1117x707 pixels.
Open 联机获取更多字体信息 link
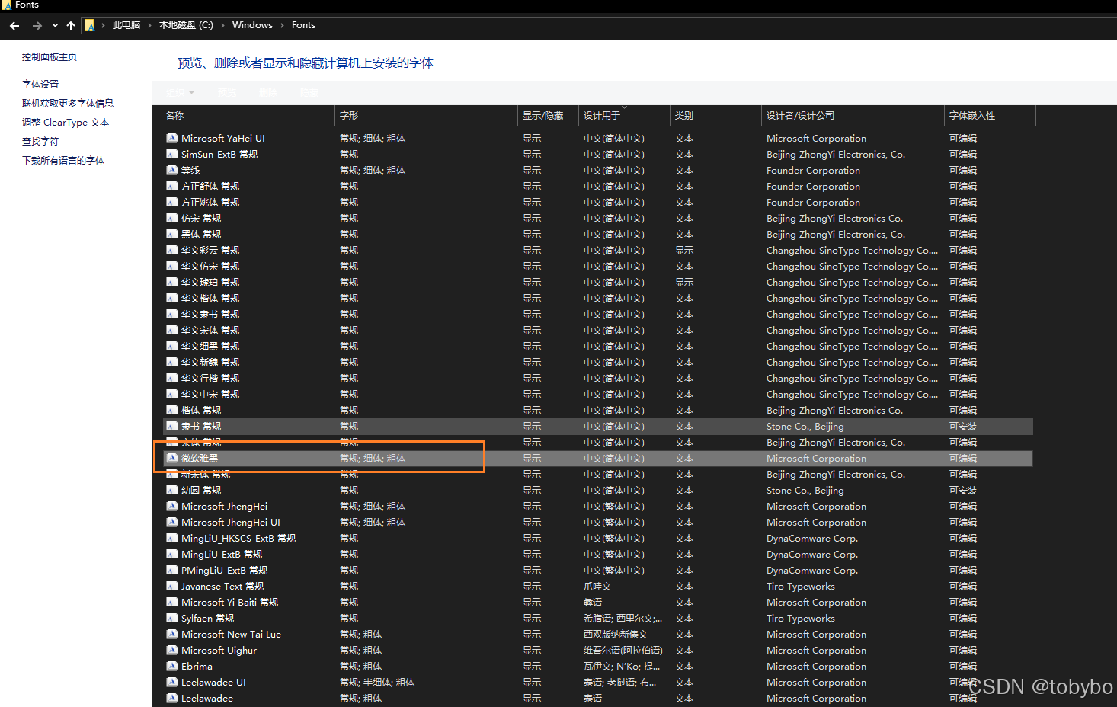[x=68, y=104]
